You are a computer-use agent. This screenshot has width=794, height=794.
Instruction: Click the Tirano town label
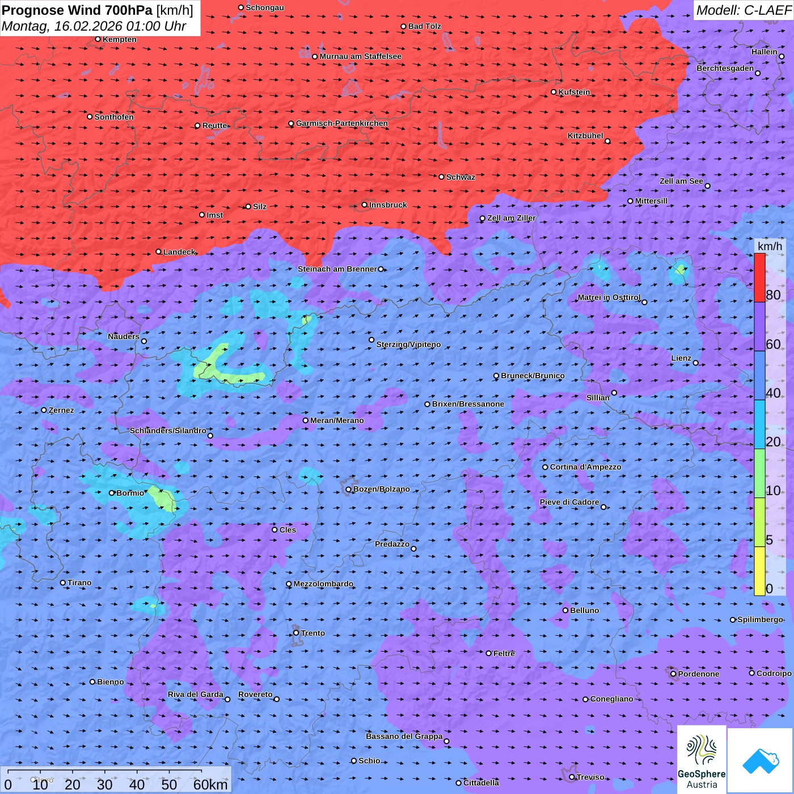tap(79, 582)
